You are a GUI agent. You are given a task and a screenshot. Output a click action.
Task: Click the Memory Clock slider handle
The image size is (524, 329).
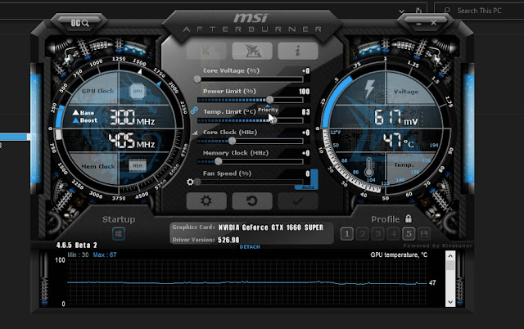click(218, 161)
